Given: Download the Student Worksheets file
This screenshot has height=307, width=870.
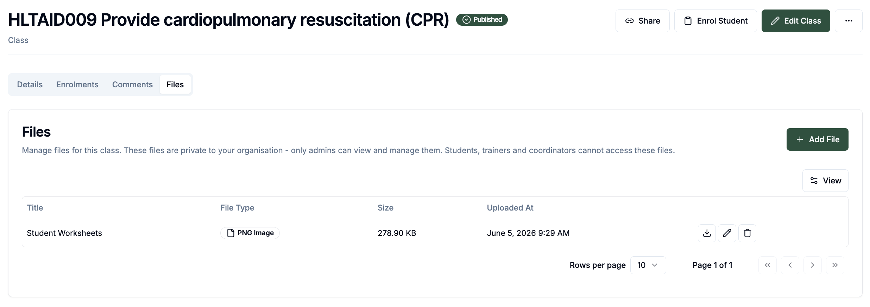Looking at the screenshot, I should [707, 233].
